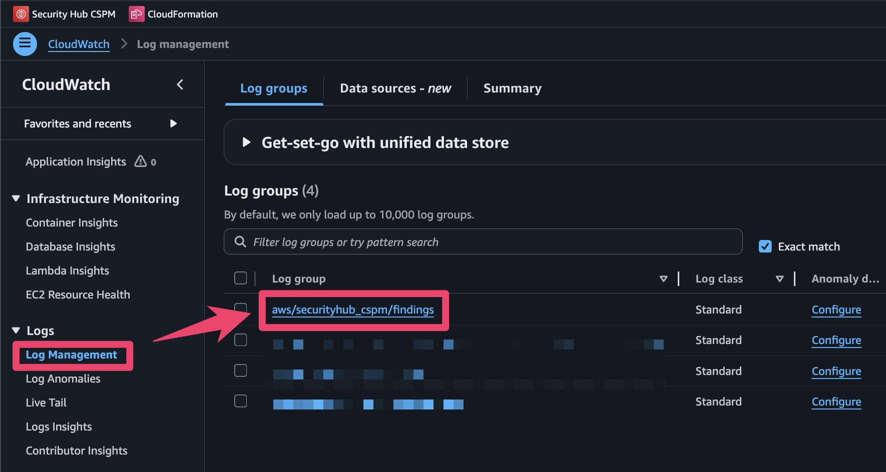Open Live Tail in sidebar
Image resolution: width=886 pixels, height=472 pixels.
(x=46, y=402)
